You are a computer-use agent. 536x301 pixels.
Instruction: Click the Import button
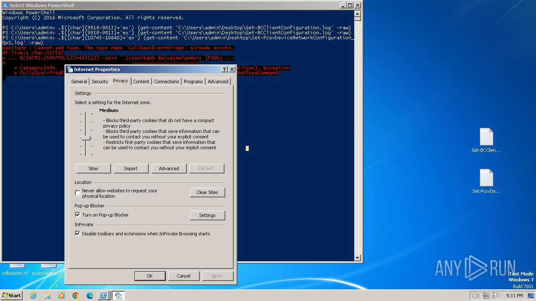tap(131, 168)
